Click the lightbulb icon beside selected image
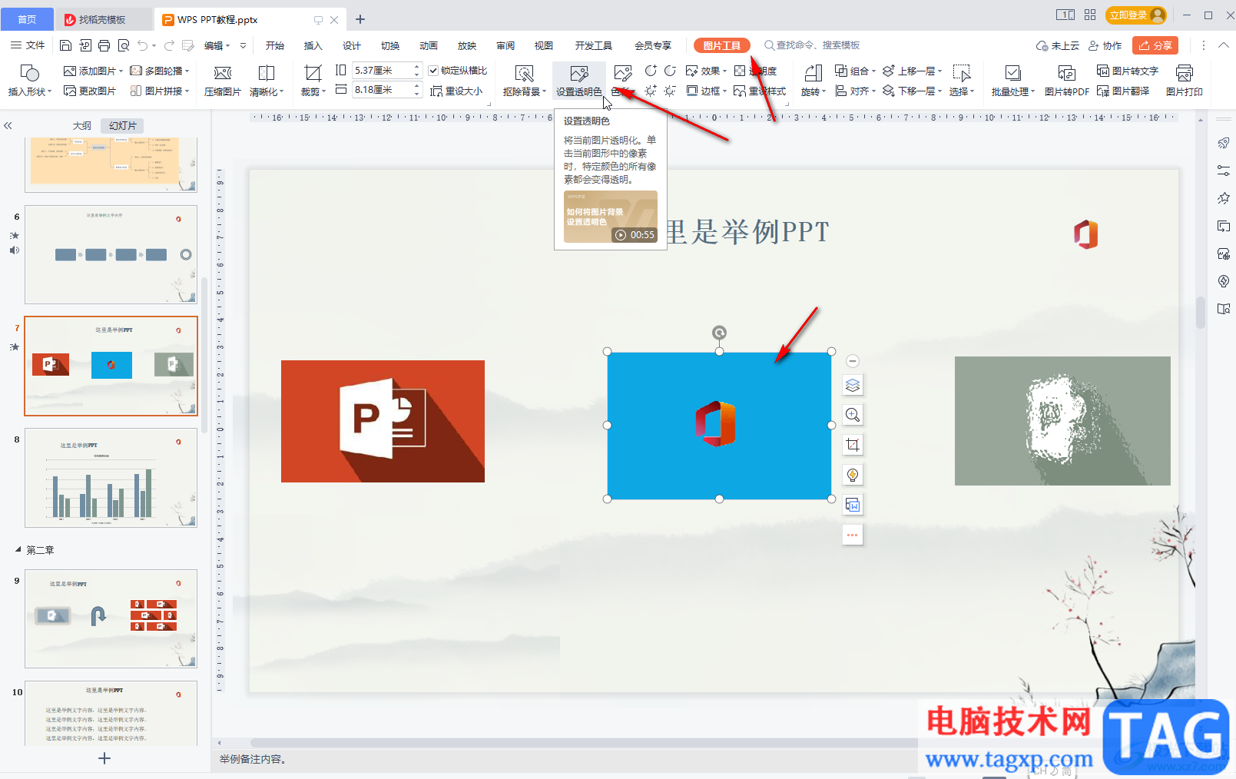The image size is (1236, 779). pyautogui.click(x=853, y=475)
